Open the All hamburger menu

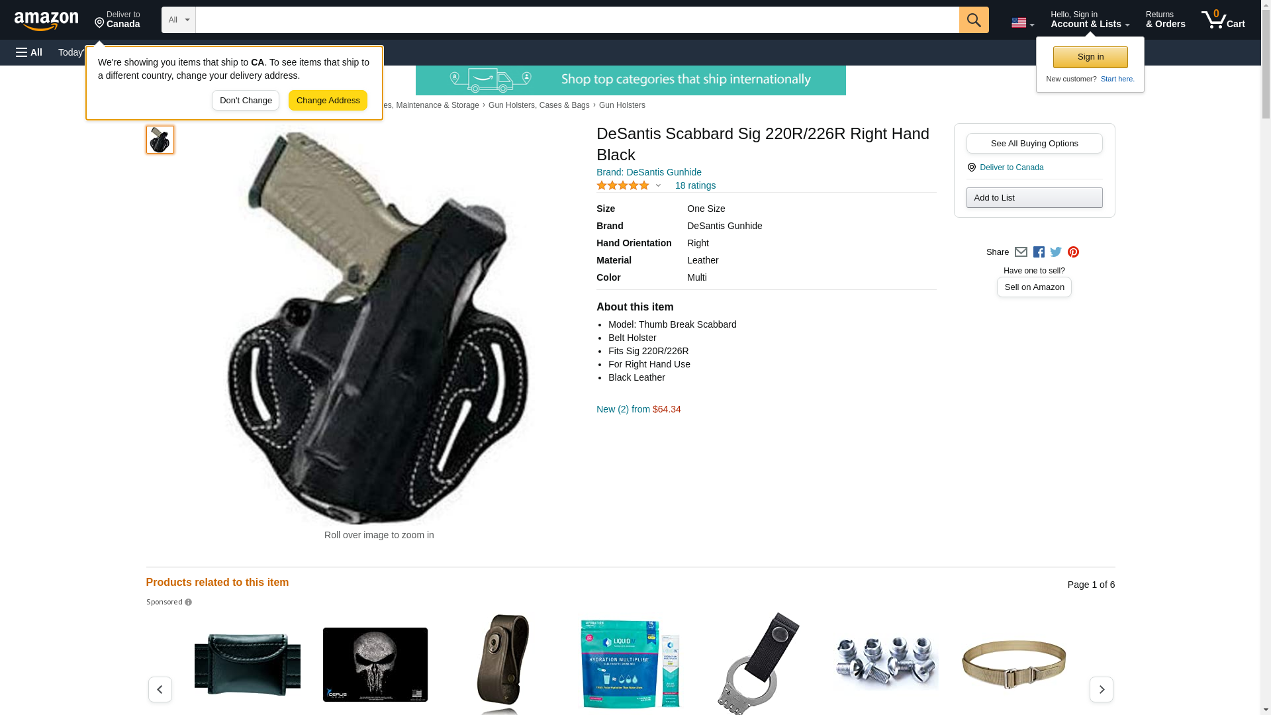click(x=29, y=52)
